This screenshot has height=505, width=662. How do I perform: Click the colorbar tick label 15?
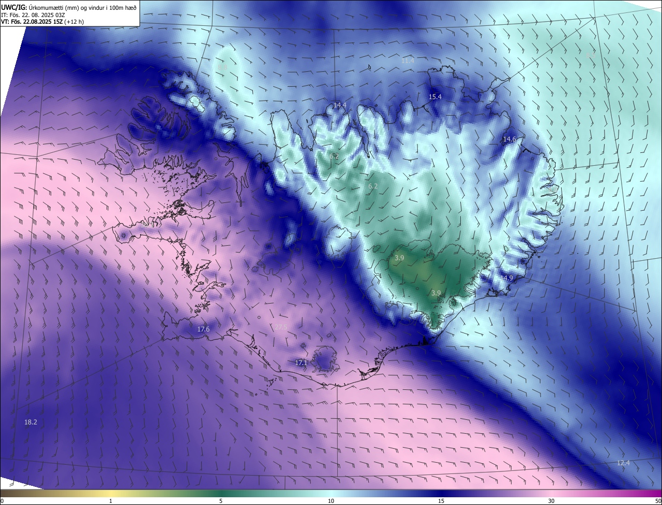coord(441,501)
